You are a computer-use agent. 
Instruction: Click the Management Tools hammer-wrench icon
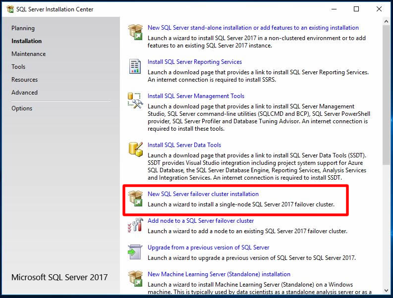pos(135,100)
